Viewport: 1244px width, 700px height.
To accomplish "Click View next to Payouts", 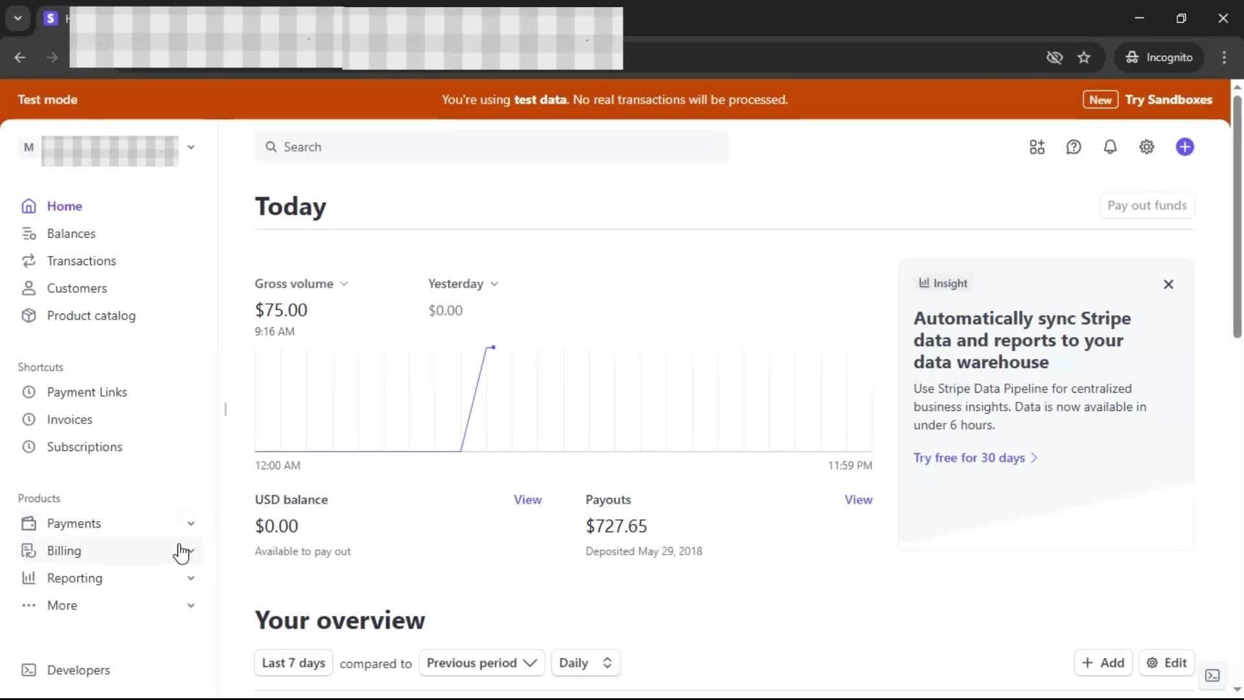I will 858,500.
